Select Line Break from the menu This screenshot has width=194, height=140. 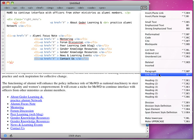[x=151, y=75]
